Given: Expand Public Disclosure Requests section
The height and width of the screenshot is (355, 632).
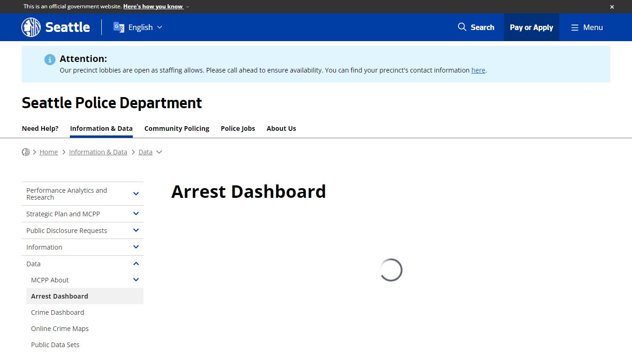Looking at the screenshot, I should coord(136,230).
